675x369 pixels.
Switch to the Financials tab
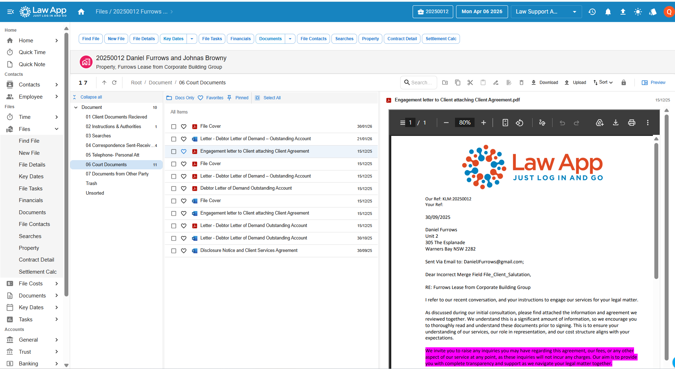pyautogui.click(x=240, y=39)
